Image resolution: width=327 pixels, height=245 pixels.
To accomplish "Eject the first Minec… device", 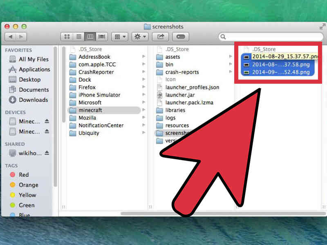I will 47,121.
